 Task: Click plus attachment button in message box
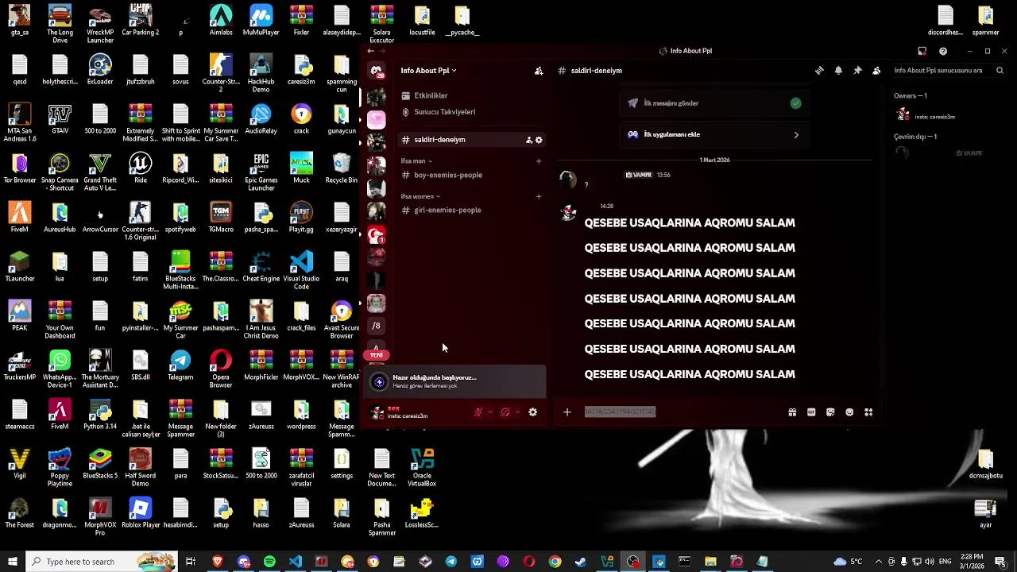(x=567, y=412)
